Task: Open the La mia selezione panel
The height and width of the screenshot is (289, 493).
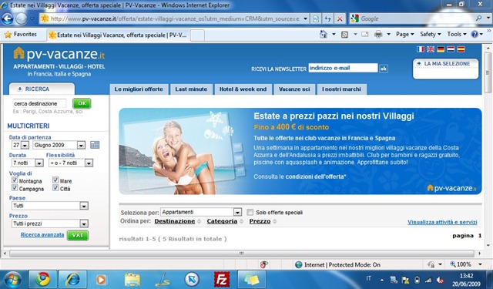Action: coord(445,69)
